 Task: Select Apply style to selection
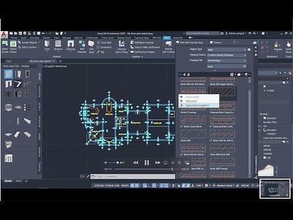pyautogui.click(x=198, y=105)
